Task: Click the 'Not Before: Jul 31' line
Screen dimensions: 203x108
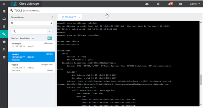Action: pos(94,75)
